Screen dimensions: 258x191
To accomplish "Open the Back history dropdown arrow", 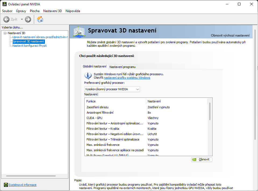I will tap(22, 19).
